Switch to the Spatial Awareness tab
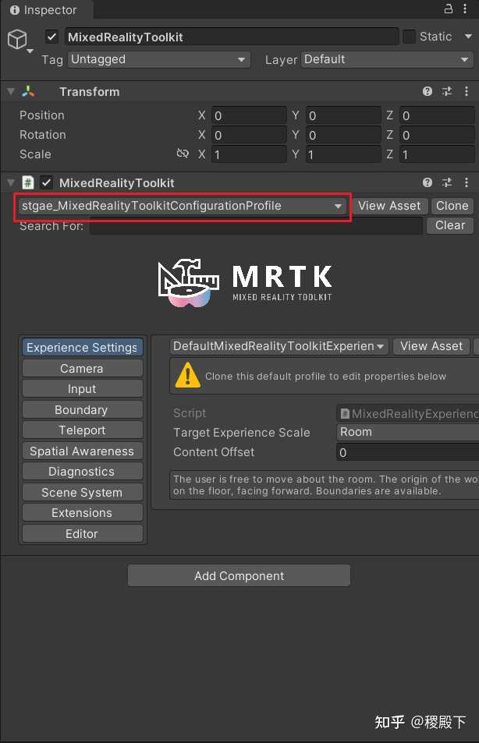This screenshot has height=743, width=479. point(82,451)
